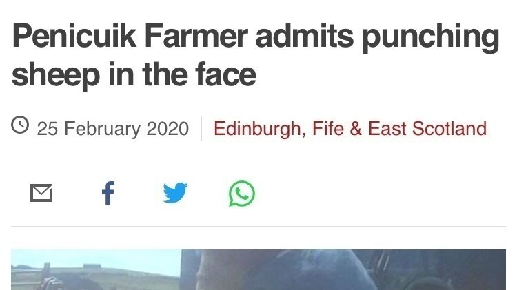
Task: Click the horizontal divider under the share icons
Action: (258, 226)
